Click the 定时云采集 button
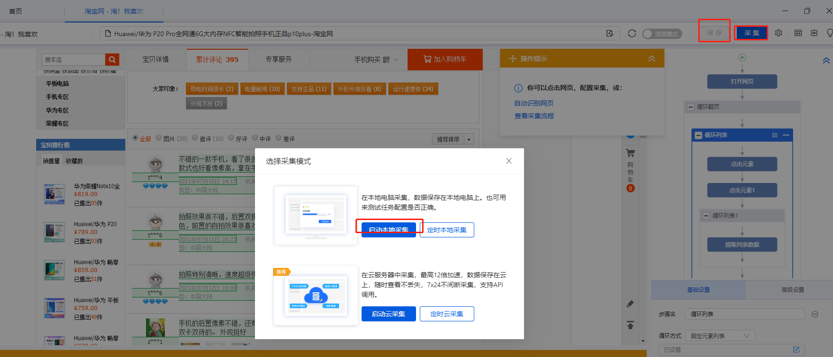 [447, 314]
